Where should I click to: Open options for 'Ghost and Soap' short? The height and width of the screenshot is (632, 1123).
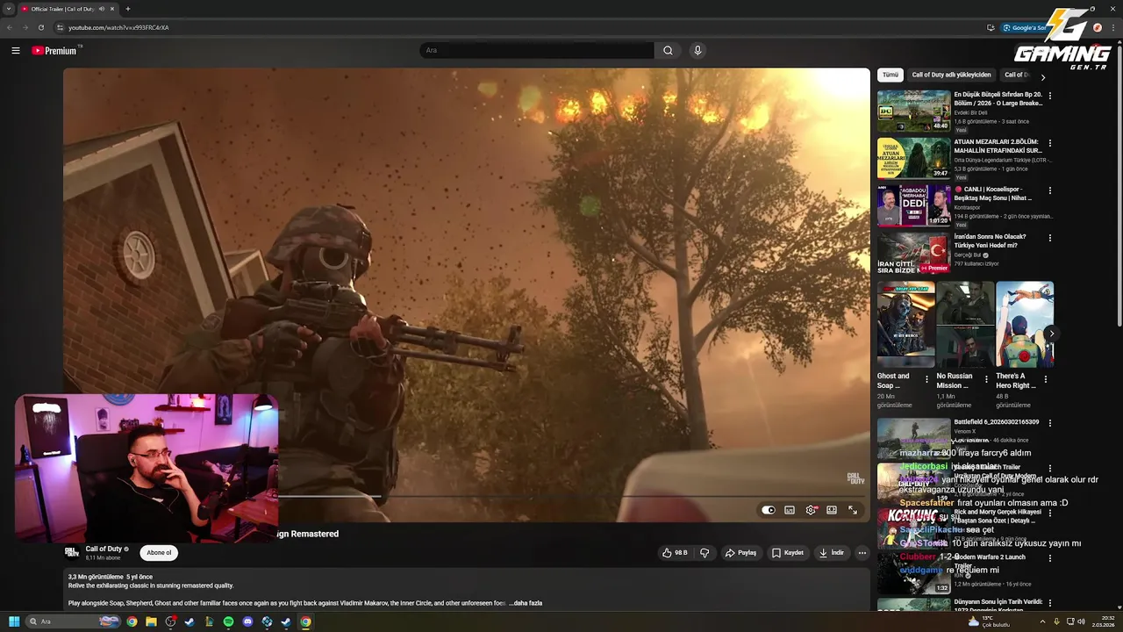(926, 379)
